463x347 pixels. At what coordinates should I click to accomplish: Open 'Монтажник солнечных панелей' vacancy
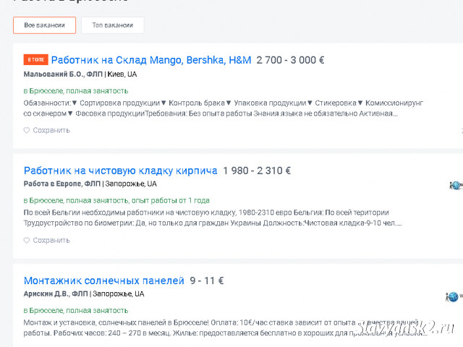104,280
